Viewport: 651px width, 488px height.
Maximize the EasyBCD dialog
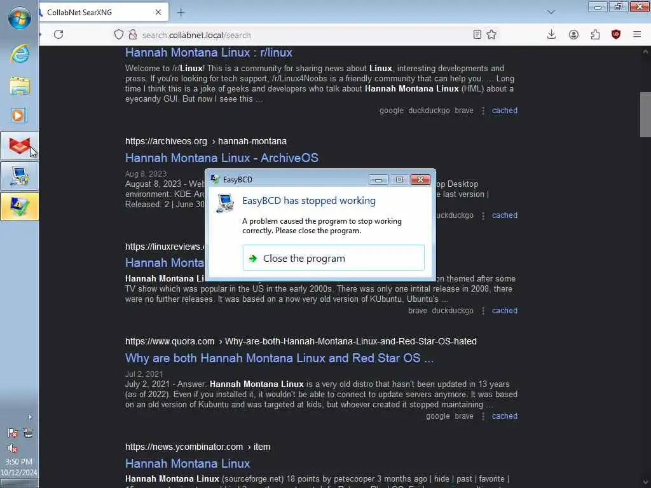click(x=399, y=179)
